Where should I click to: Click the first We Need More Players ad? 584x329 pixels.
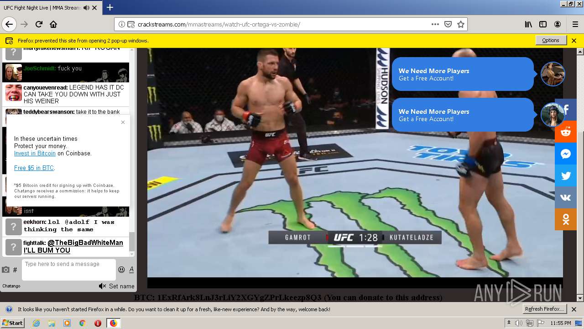point(463,74)
